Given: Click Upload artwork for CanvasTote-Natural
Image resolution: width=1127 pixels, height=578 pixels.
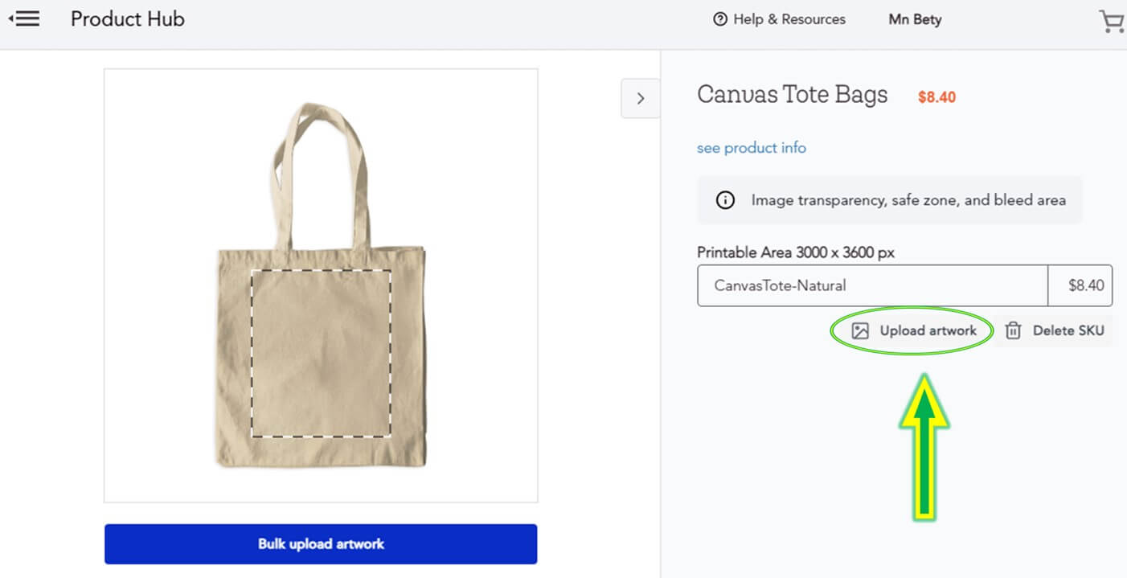Looking at the screenshot, I should click(913, 330).
